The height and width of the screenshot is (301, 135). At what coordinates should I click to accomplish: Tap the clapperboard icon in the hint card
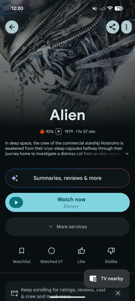(15, 293)
